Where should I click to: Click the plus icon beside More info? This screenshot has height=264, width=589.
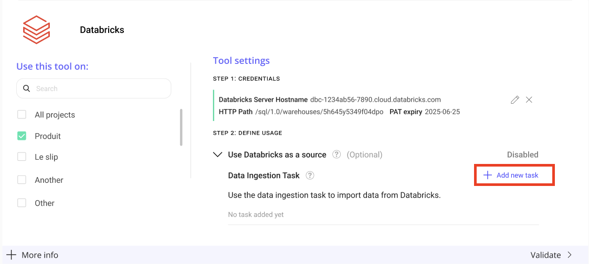click(x=11, y=255)
